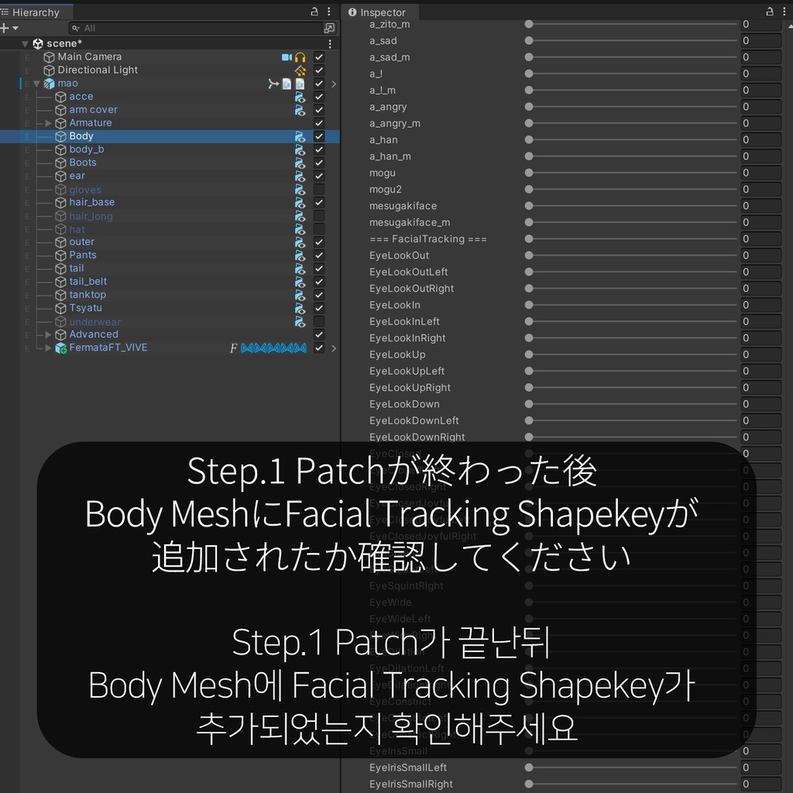Select the Inspector tab
This screenshot has width=793, height=793.
[379, 12]
